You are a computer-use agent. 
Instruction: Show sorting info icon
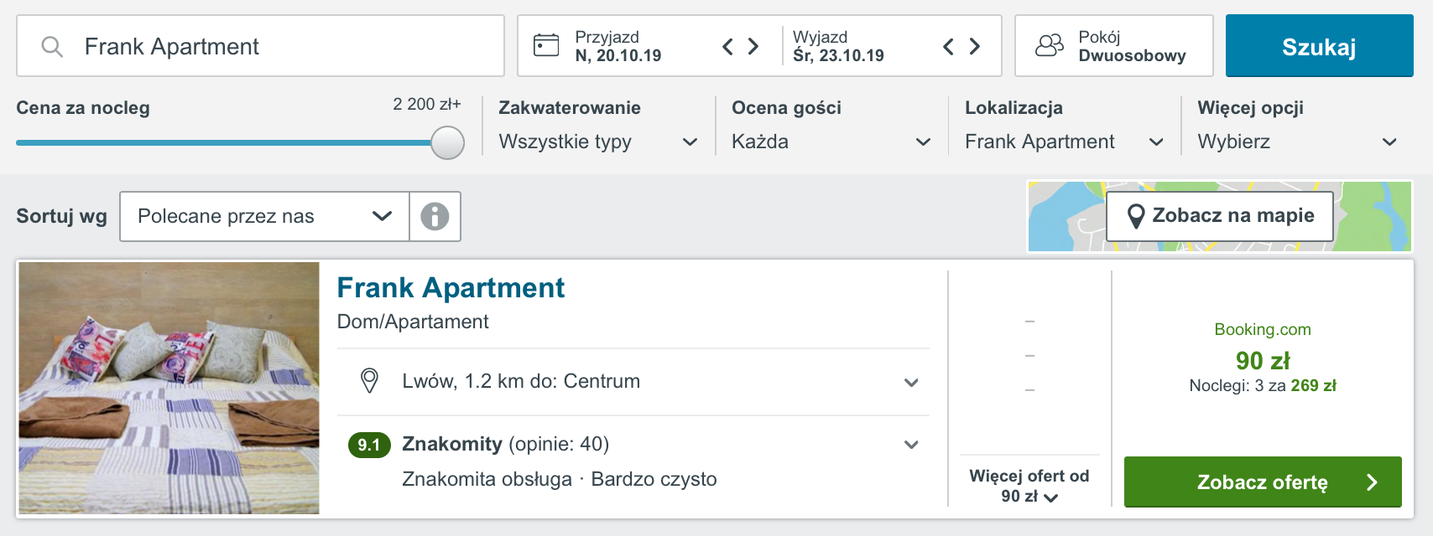[435, 216]
